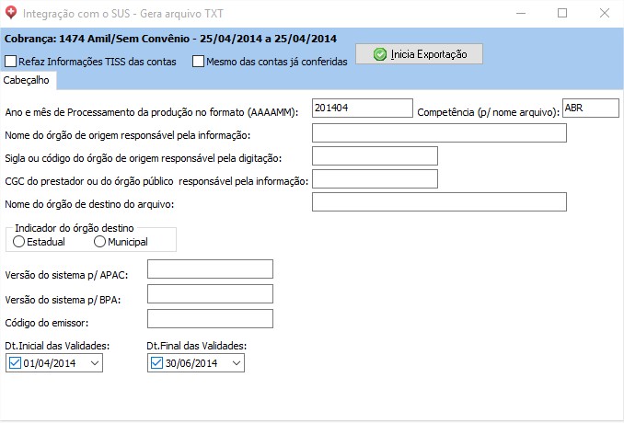Click the Nome do órgão de destino field
This screenshot has width=624, height=423.
pos(438,202)
